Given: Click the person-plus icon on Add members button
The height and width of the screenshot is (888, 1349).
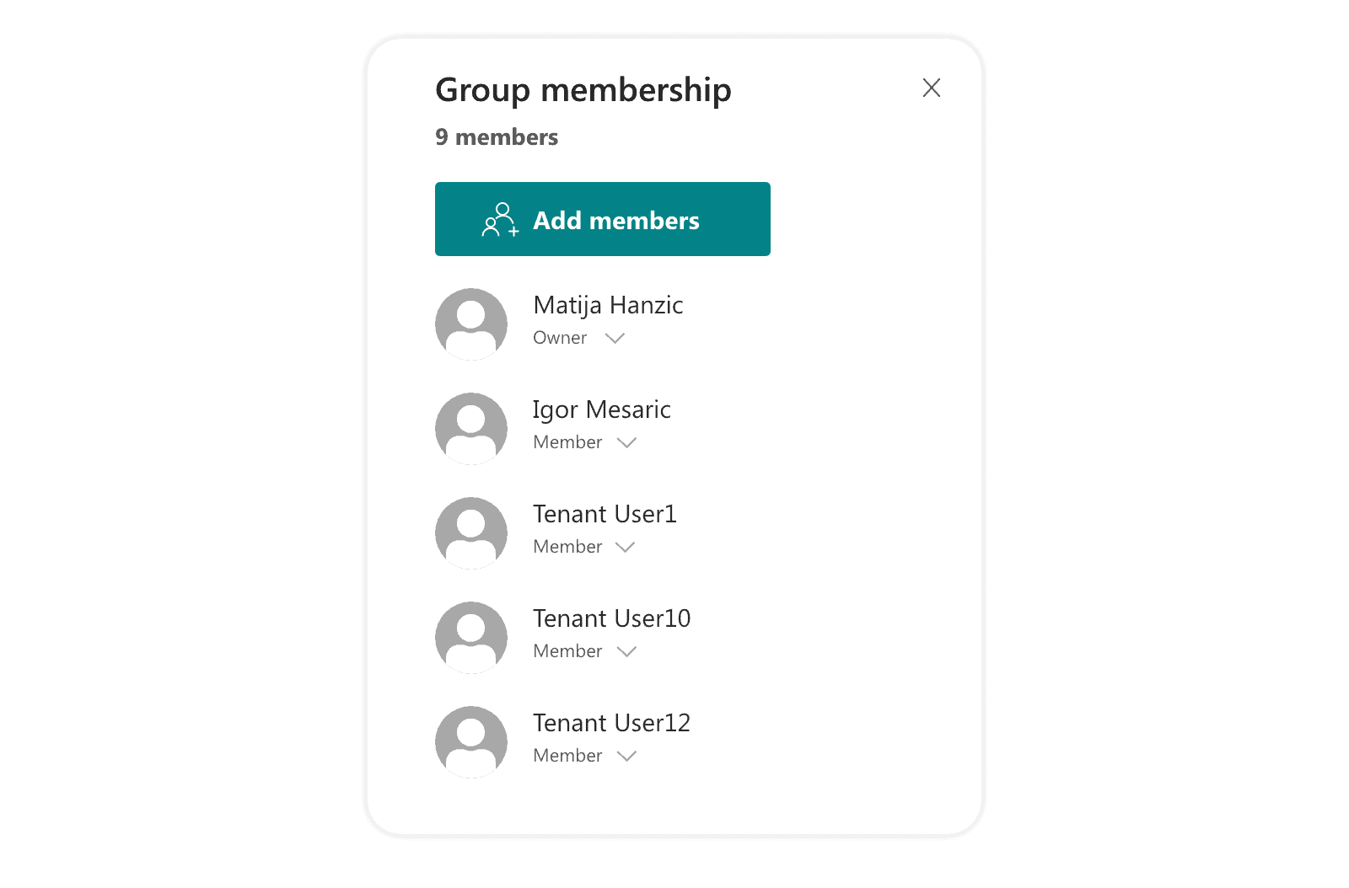Looking at the screenshot, I should click(x=501, y=220).
